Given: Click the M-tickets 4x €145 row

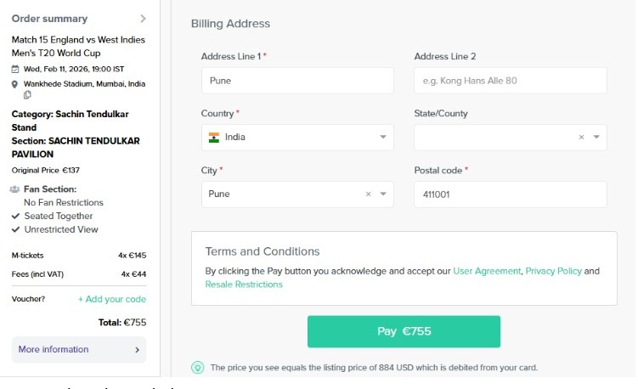Looking at the screenshot, I should [x=79, y=256].
